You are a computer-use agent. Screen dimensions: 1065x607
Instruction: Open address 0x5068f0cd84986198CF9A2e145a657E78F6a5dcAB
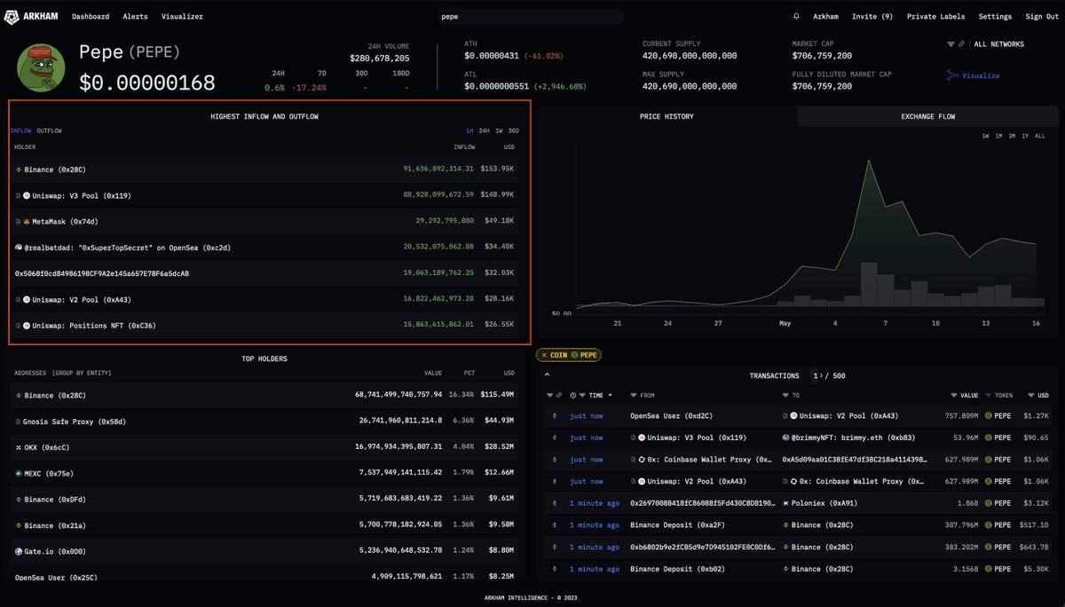pos(102,273)
